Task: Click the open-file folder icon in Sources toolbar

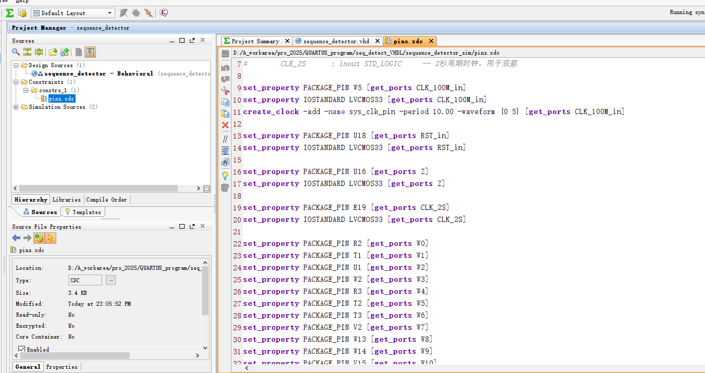Action: [53, 52]
